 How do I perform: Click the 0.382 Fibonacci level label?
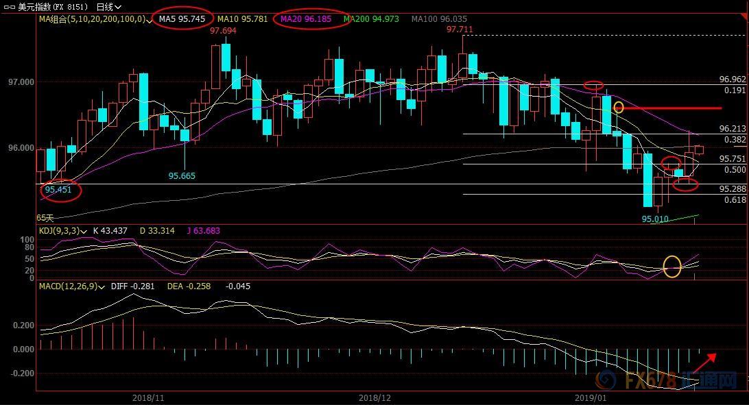click(735, 140)
